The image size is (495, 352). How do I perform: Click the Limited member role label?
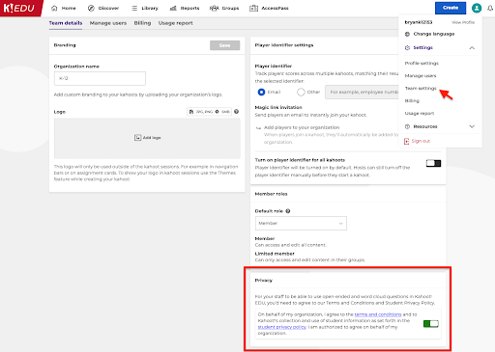coord(275,254)
